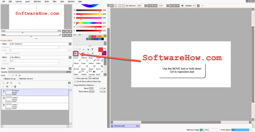Image resolution: width=255 pixels, height=132 pixels.
Task: Open the Ruler menu
Action: 47,2
